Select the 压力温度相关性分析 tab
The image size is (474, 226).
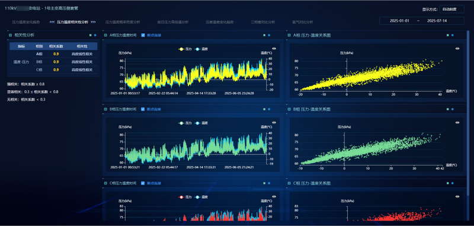72,22
